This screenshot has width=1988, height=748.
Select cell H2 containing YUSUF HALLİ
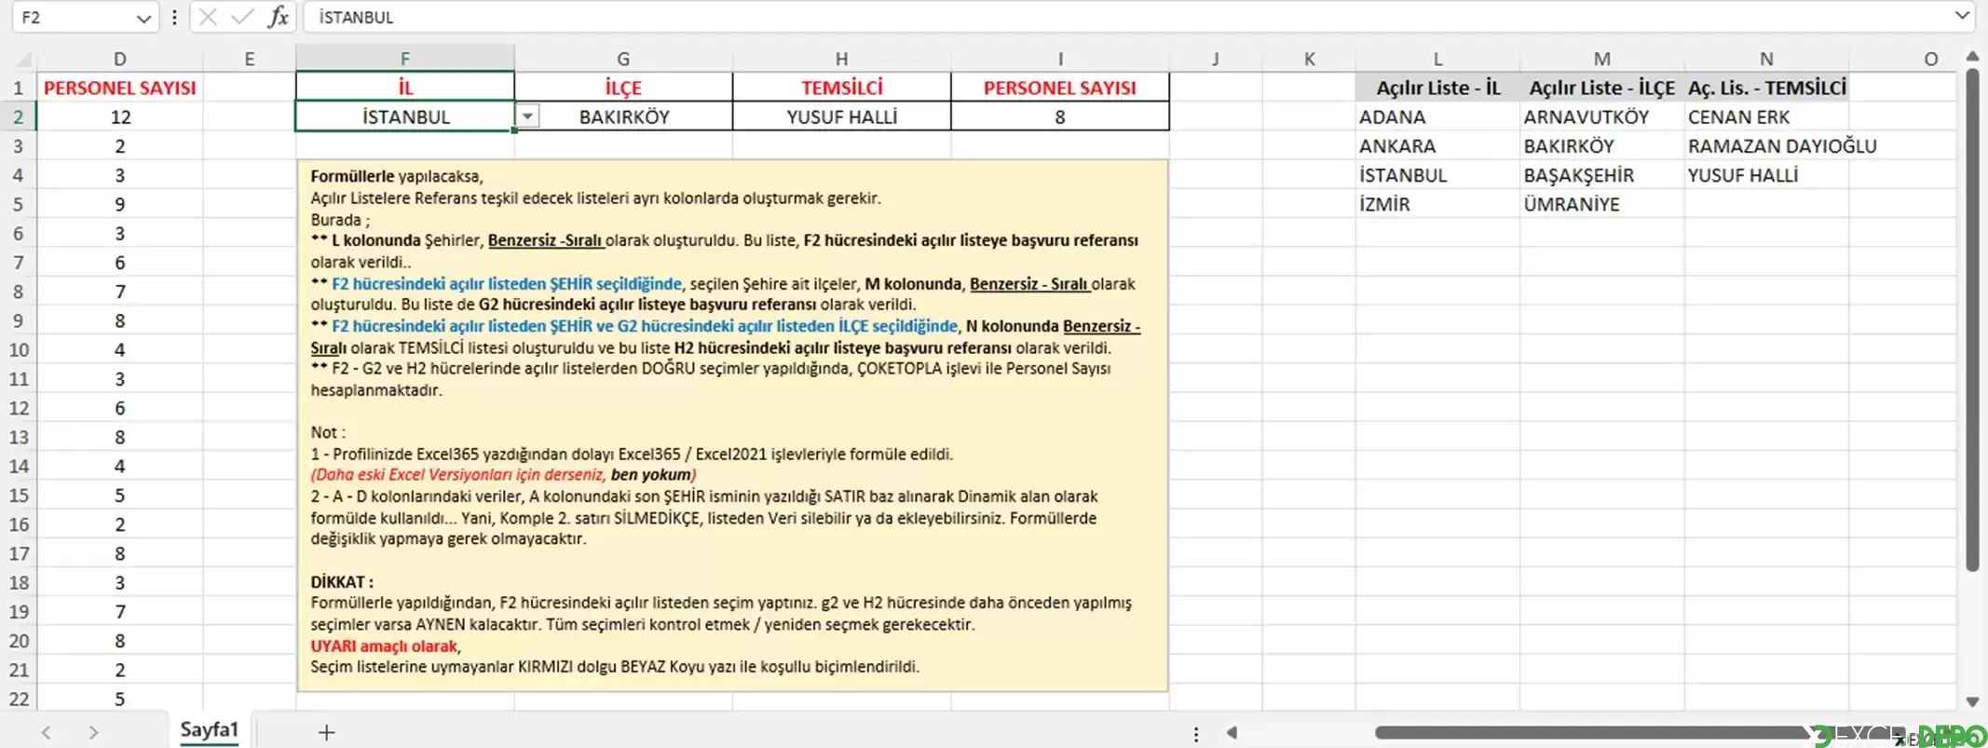(841, 116)
